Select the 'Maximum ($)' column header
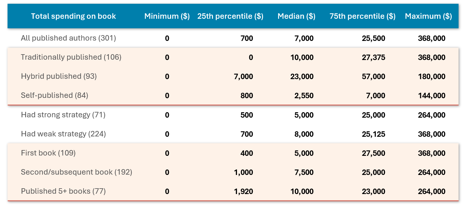Viewport: 463px width, 207px height. pyautogui.click(x=428, y=16)
